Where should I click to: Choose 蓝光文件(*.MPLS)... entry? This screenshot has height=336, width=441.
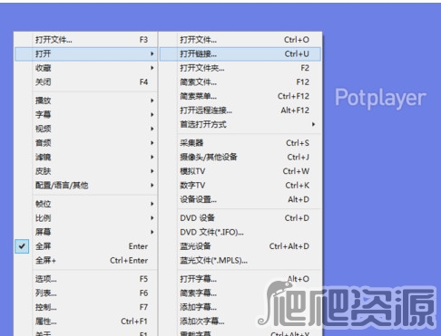[240, 260]
